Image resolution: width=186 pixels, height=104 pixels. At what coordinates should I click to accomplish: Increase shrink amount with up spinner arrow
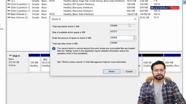134,37
